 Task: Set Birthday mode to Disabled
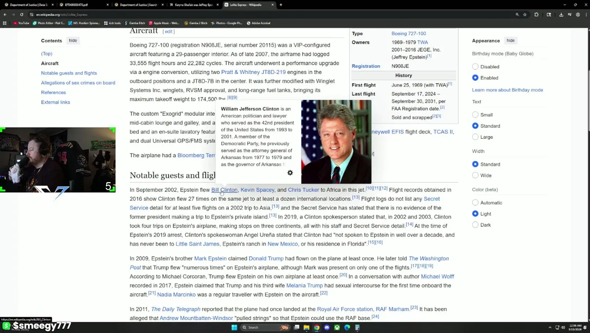475,67
